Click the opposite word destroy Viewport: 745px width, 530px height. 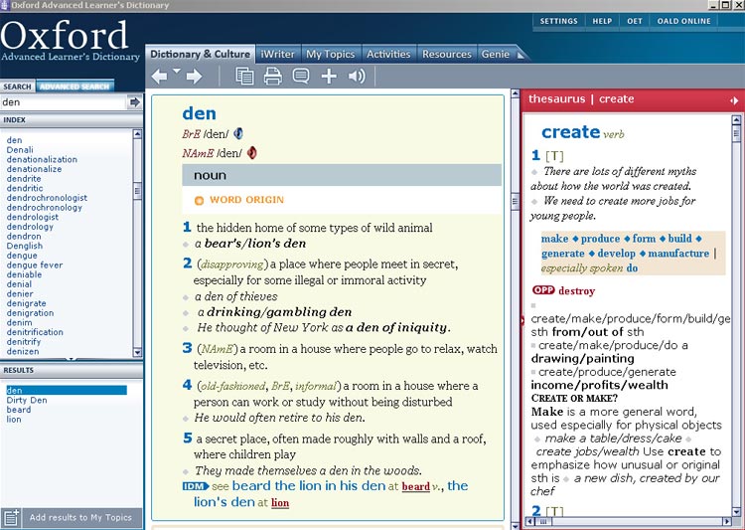577,290
